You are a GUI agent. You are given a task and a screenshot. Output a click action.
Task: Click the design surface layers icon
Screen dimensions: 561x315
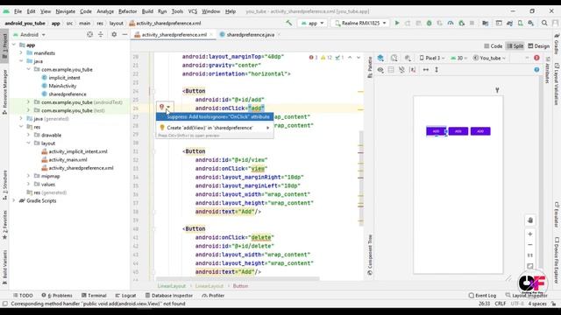(x=380, y=58)
